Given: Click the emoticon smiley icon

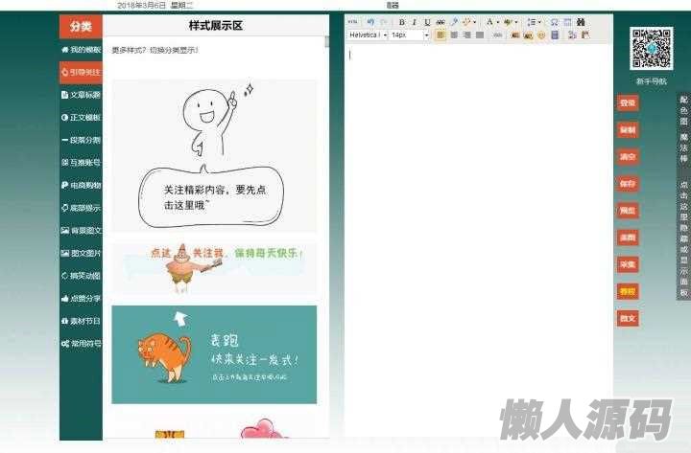Looking at the screenshot, I should (541, 34).
